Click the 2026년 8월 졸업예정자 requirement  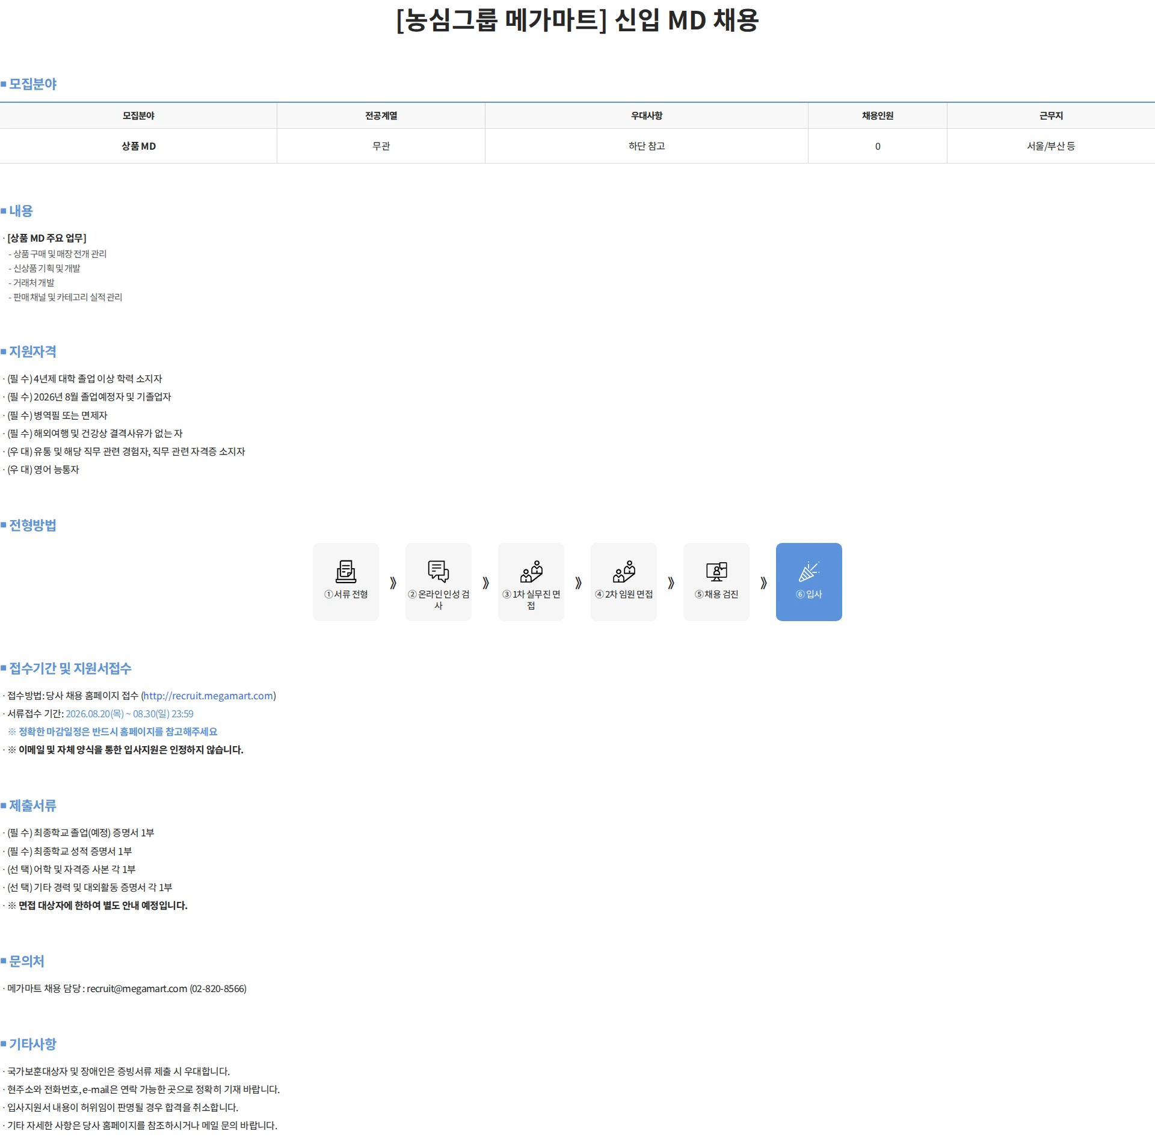(89, 397)
